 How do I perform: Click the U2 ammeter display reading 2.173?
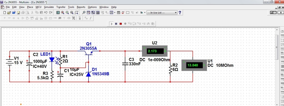(155, 51)
